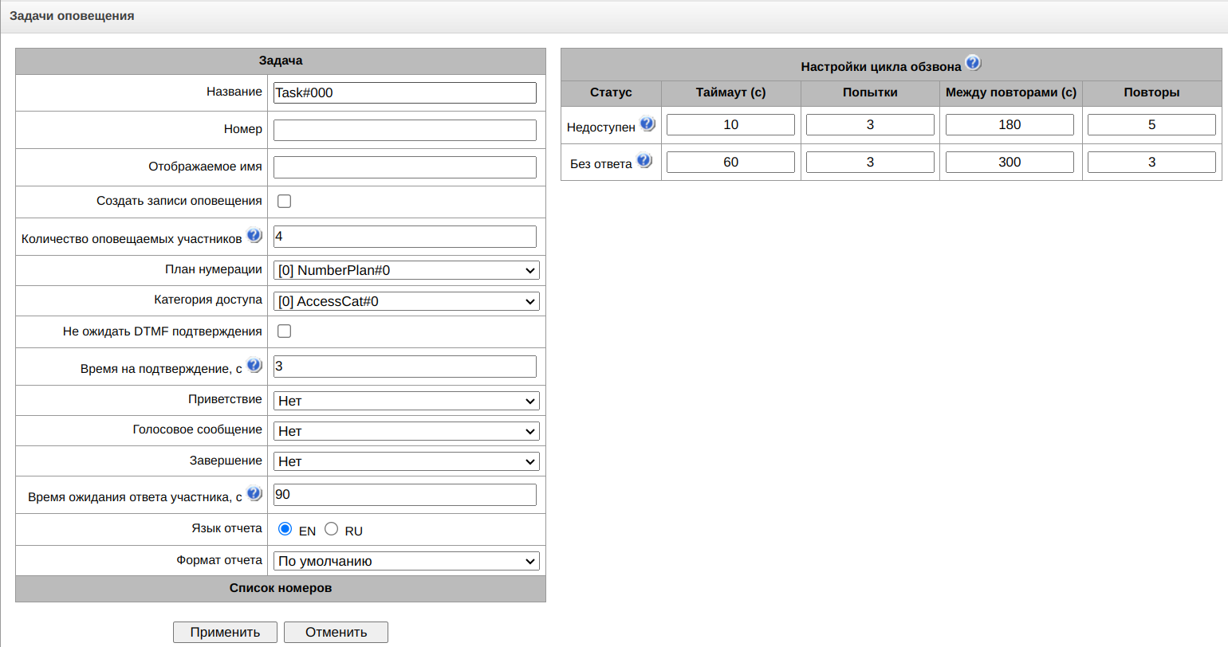Click help icon next to 'Количество оповещаемых участников'
This screenshot has width=1228, height=647.
(x=254, y=235)
